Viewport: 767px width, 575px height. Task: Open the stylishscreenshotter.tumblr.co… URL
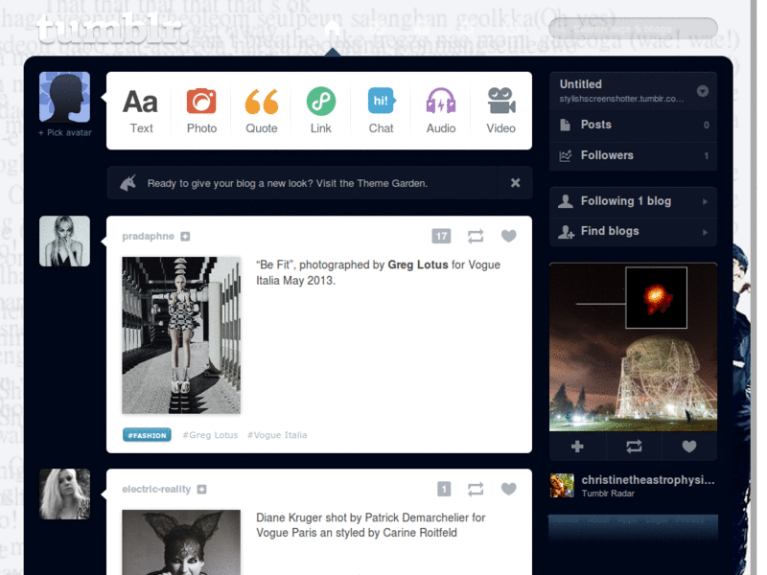click(x=621, y=99)
